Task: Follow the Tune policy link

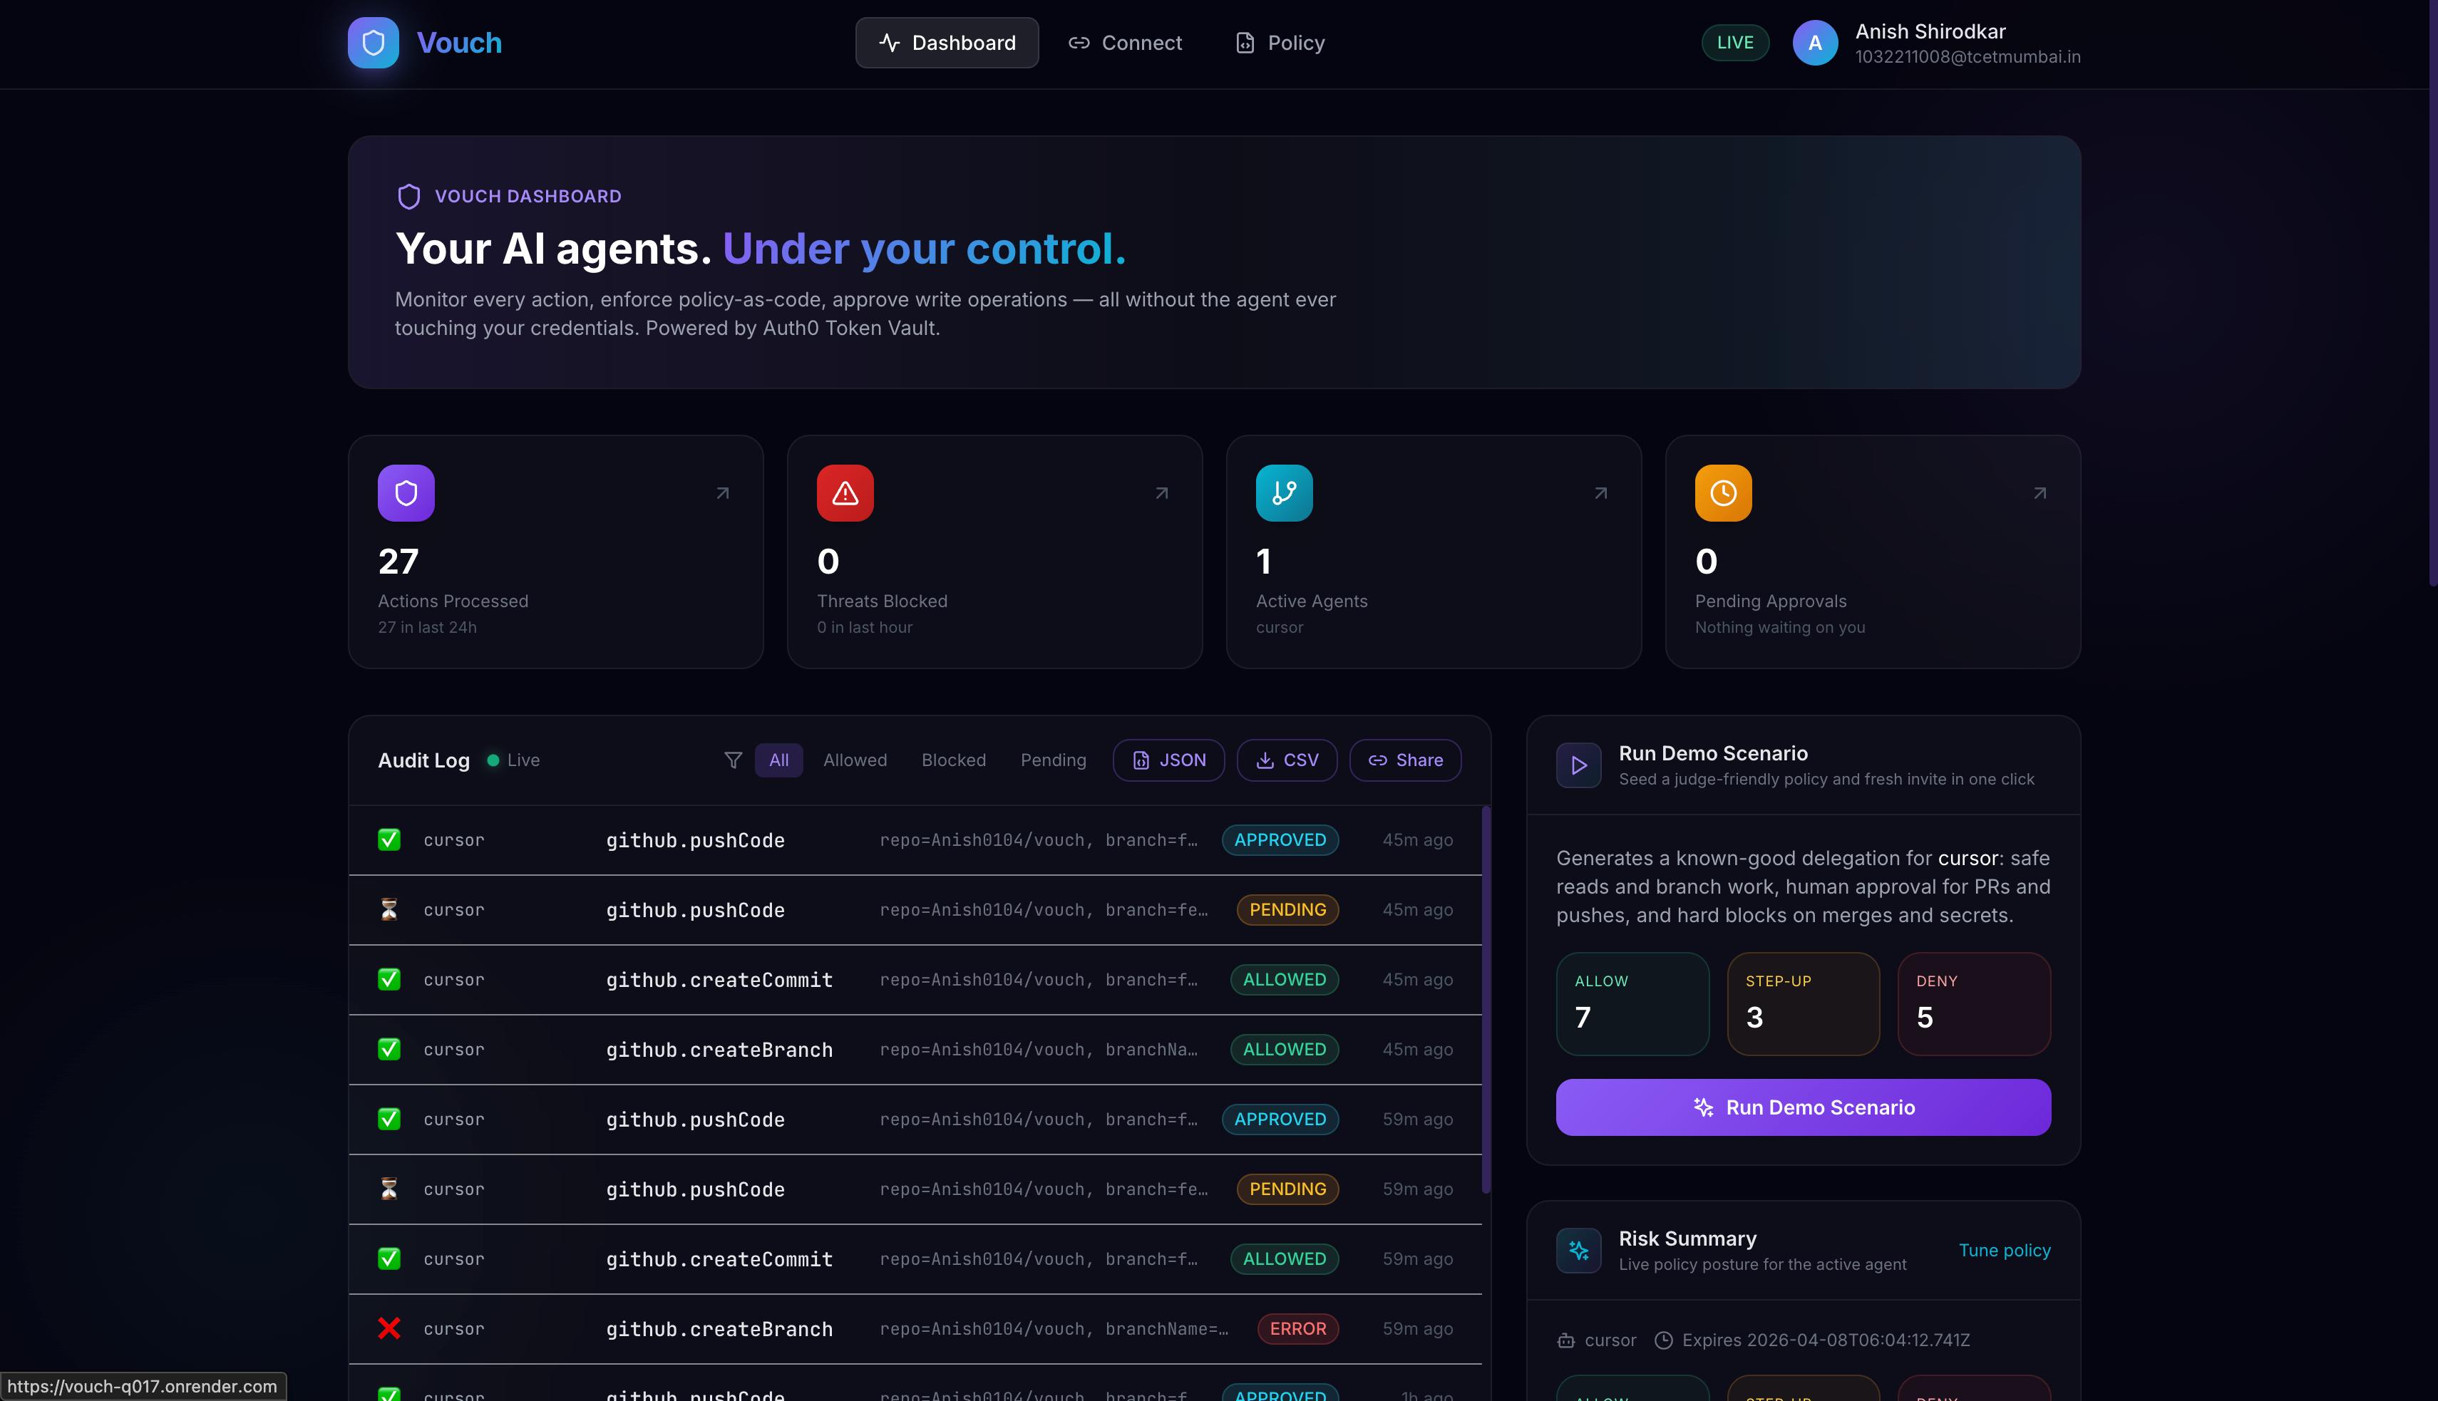Action: click(x=2004, y=1250)
